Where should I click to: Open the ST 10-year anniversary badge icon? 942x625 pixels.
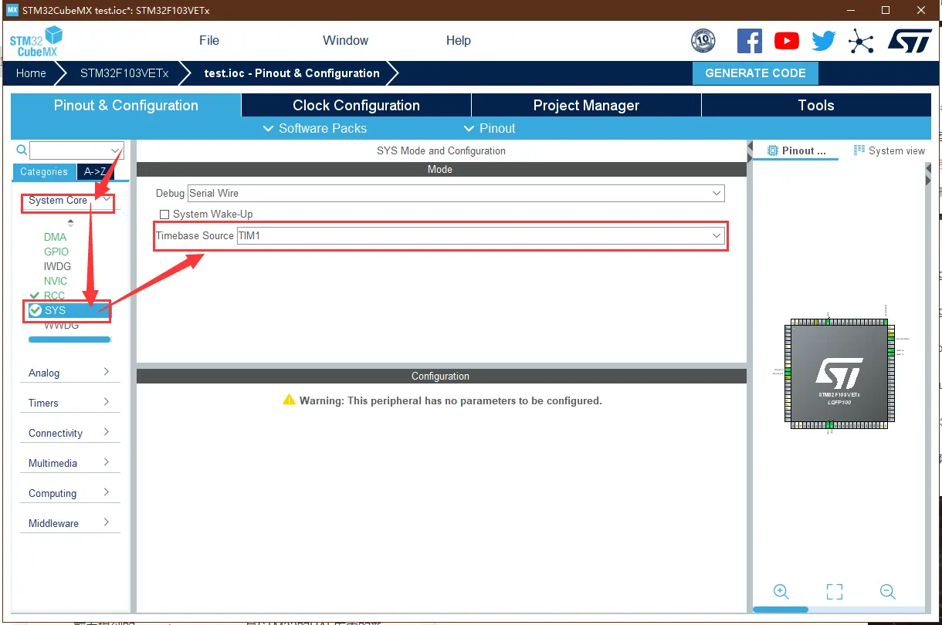coord(703,41)
